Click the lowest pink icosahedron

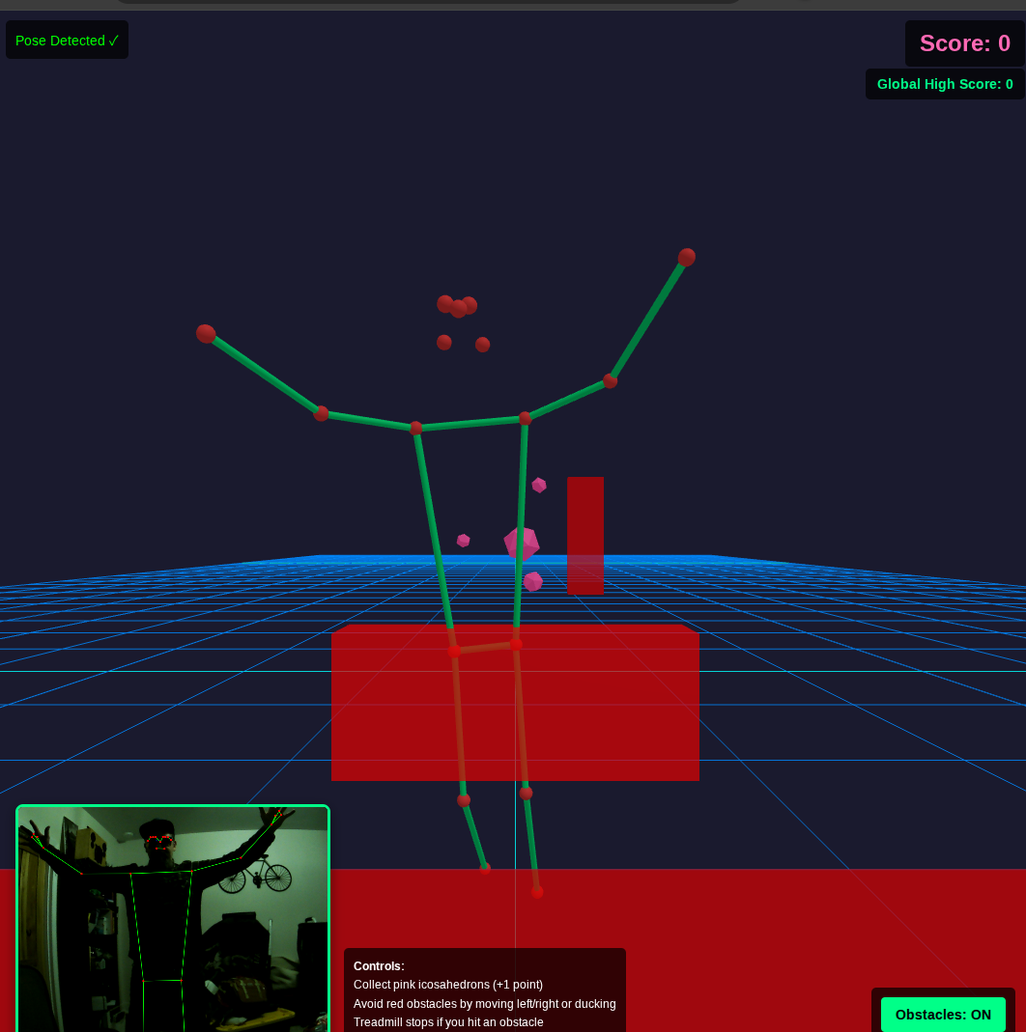(x=532, y=581)
